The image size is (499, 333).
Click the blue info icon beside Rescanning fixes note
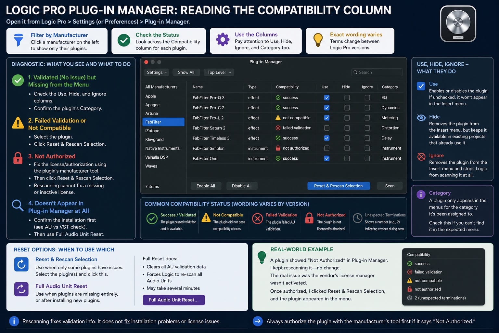[x=14, y=321]
